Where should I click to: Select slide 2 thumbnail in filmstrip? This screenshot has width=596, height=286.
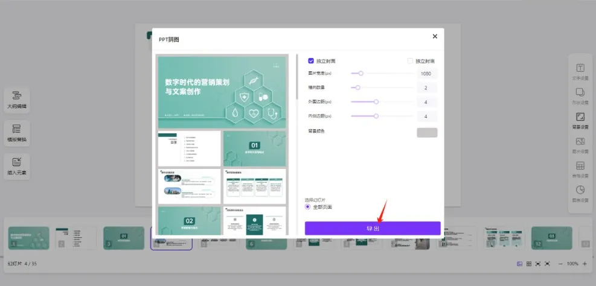click(77, 238)
